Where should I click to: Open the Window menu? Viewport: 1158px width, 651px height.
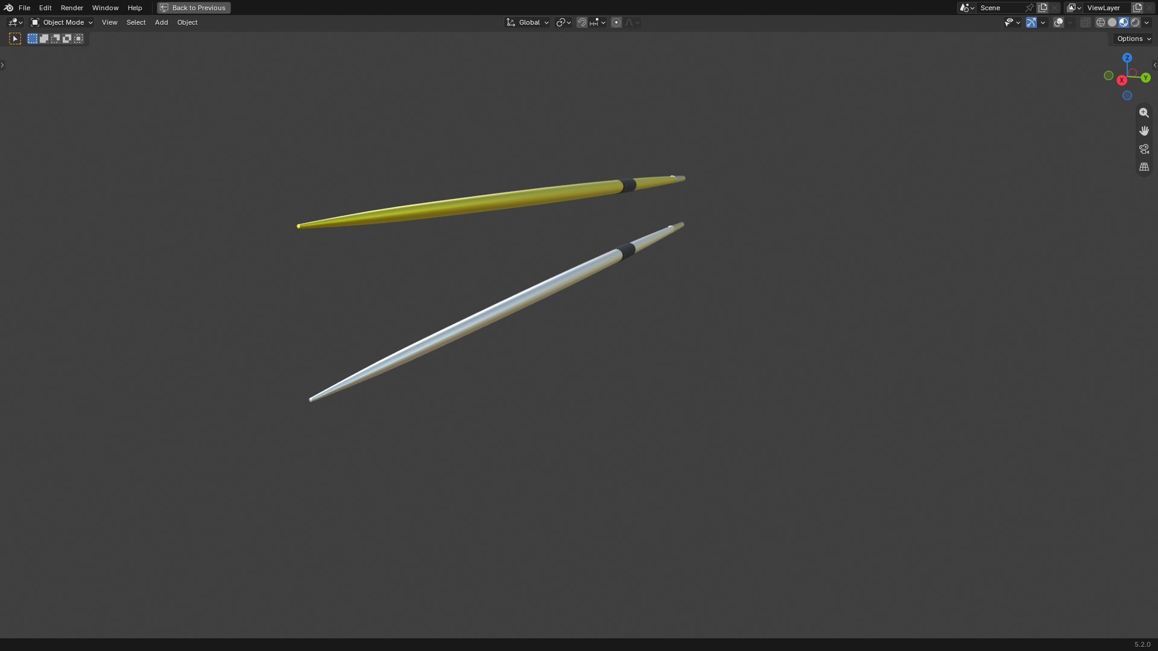(x=105, y=8)
